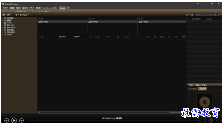The width and height of the screenshot is (222, 123).
Task: Click the panel layout icon beside search
Action: [192, 15]
